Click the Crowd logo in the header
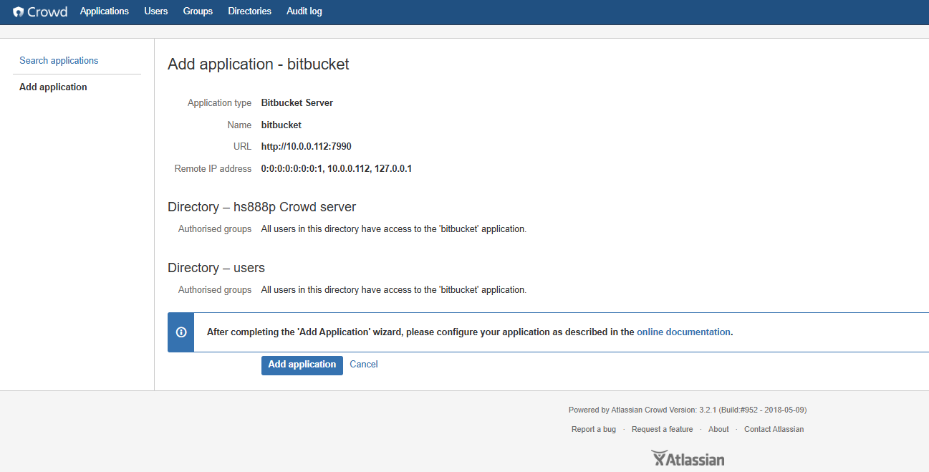The height and width of the screenshot is (472, 929). click(x=40, y=11)
